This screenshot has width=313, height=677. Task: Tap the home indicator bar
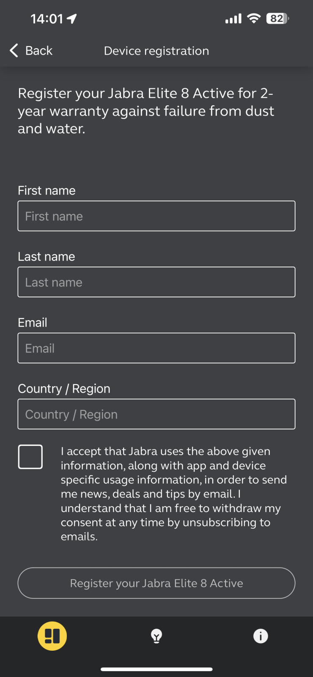coord(156,669)
